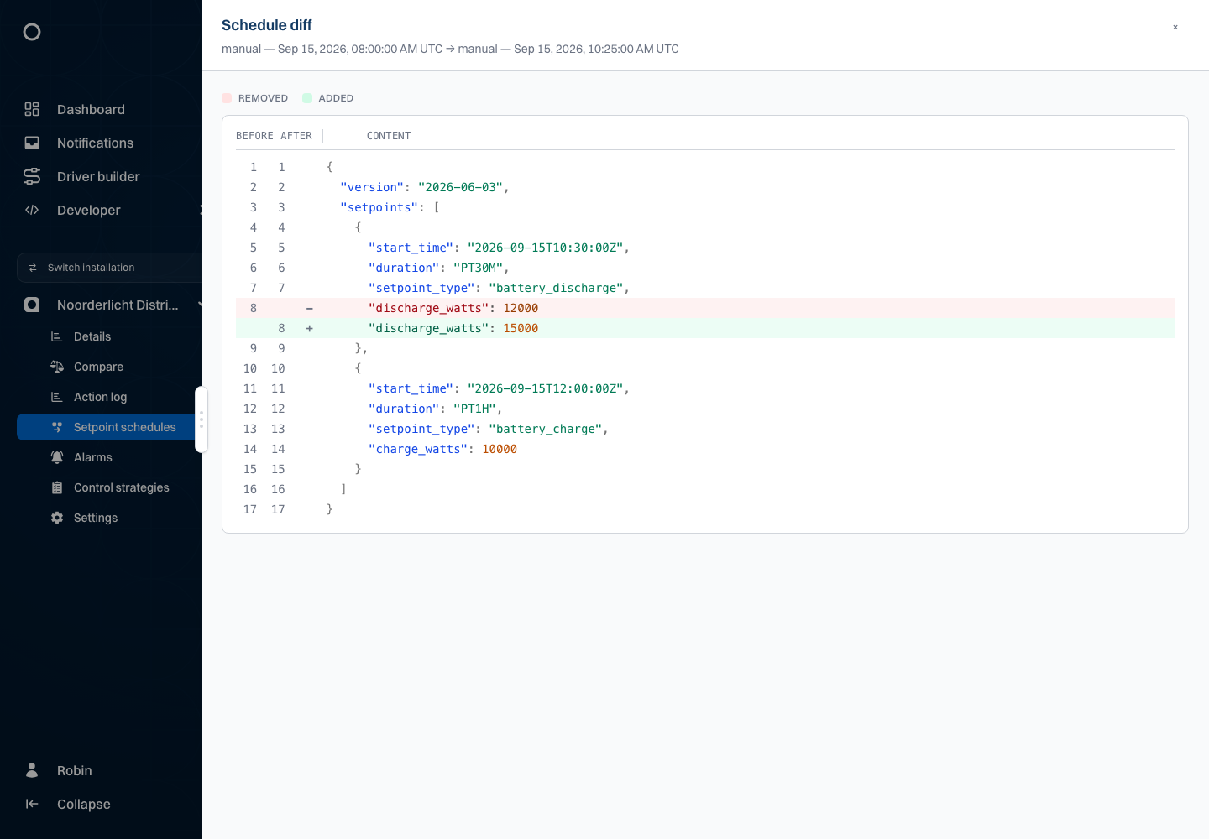Click Switch installation button

[109, 268]
